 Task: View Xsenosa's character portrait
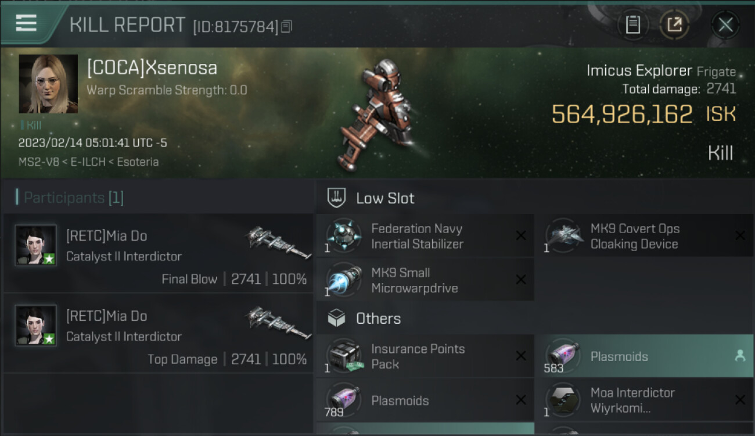click(48, 84)
